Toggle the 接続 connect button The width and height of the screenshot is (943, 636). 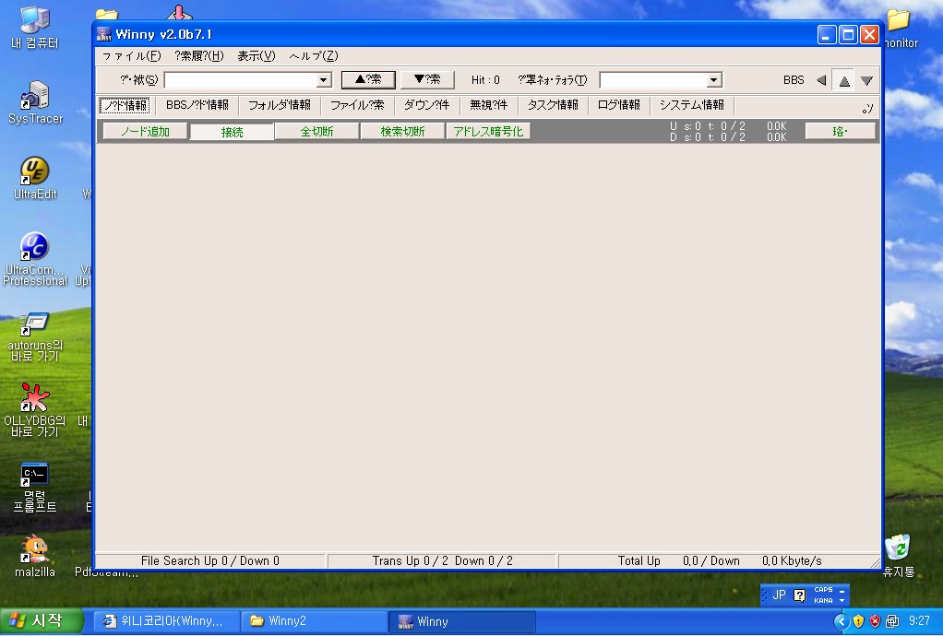click(x=233, y=132)
